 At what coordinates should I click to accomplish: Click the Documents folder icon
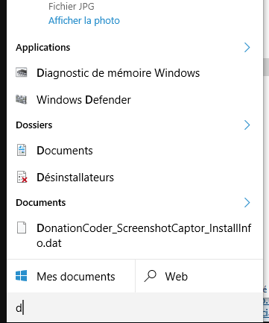coord(22,151)
